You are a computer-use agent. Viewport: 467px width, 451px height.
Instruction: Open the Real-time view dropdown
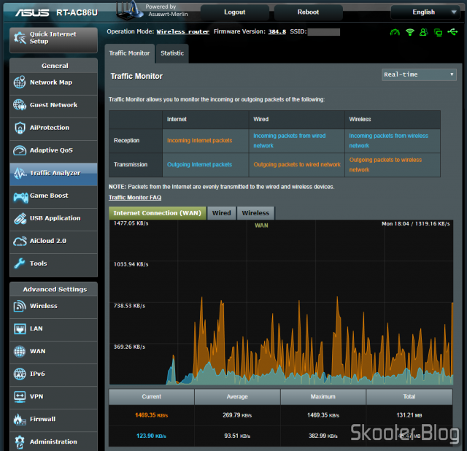point(419,74)
